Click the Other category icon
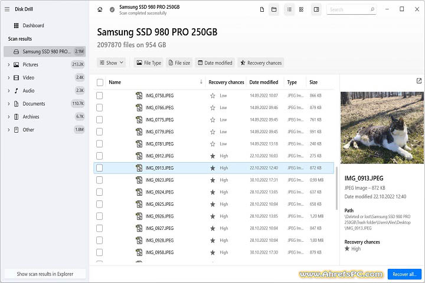 (x=17, y=130)
